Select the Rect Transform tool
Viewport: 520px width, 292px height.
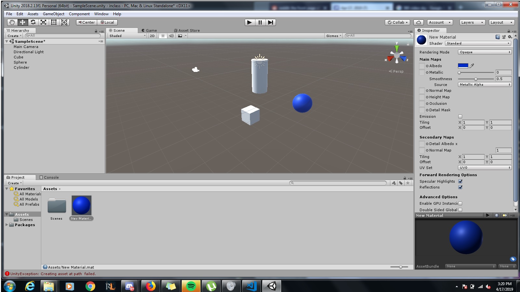click(x=54, y=22)
